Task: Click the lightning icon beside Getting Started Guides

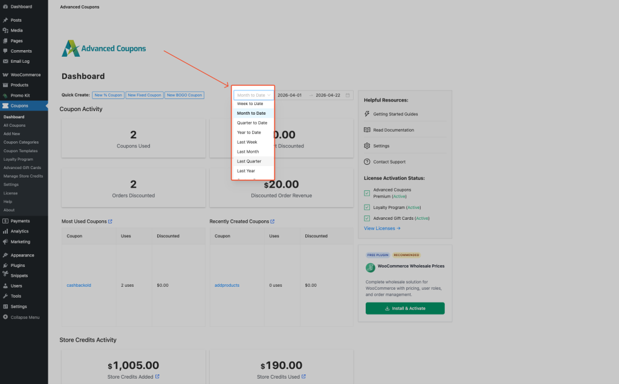Action: (367, 114)
